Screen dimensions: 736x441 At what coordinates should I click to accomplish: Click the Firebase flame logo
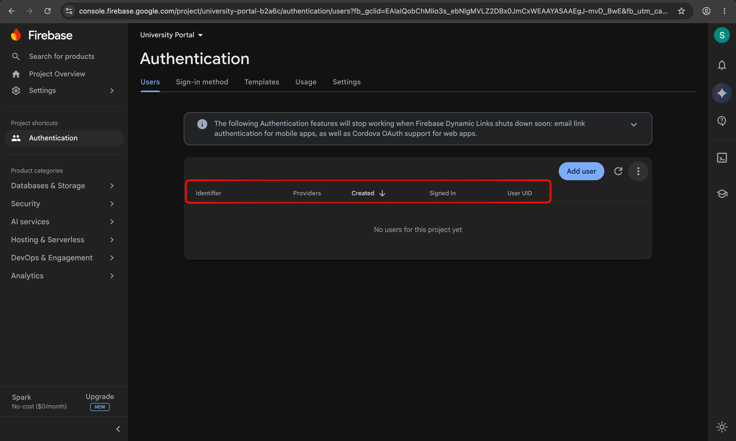[x=16, y=35]
